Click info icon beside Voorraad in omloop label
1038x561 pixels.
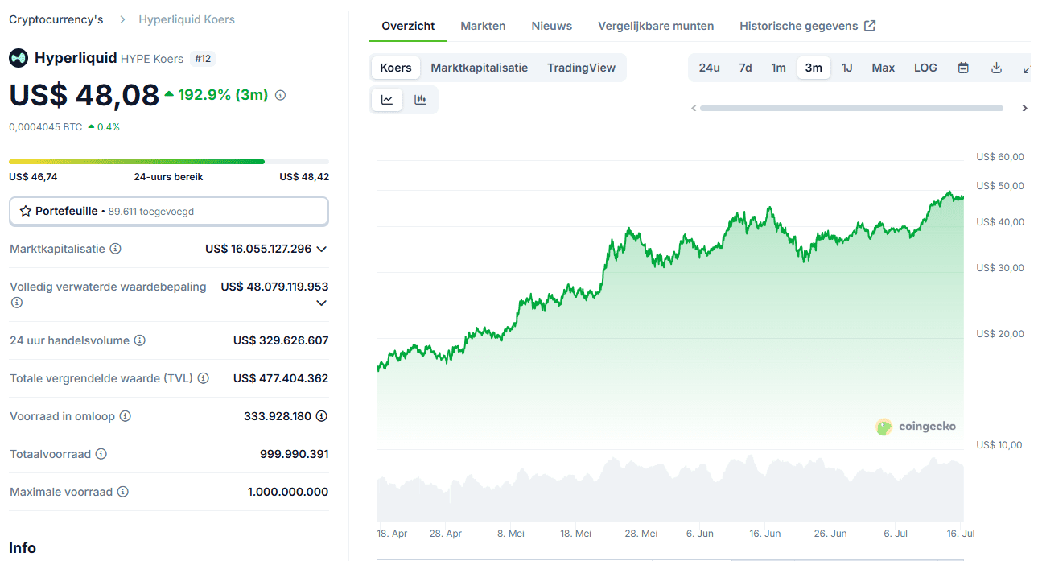[x=125, y=416]
